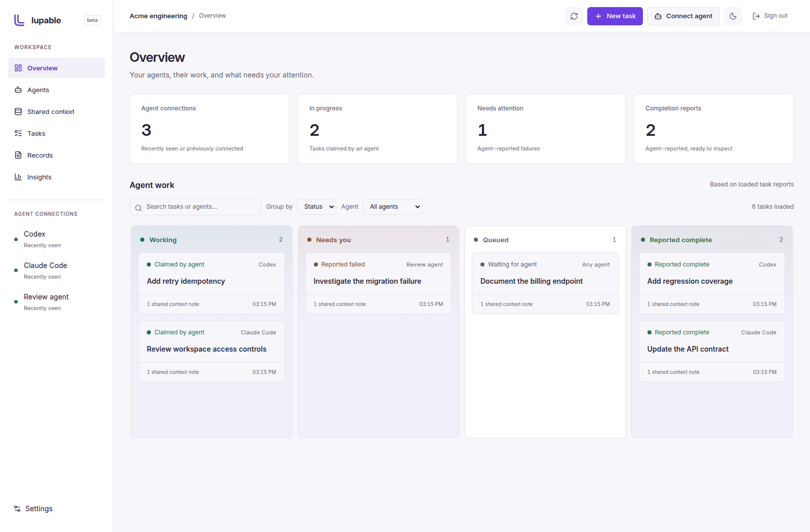Click the Insights bar chart icon
This screenshot has height=532, width=810.
tap(18, 177)
